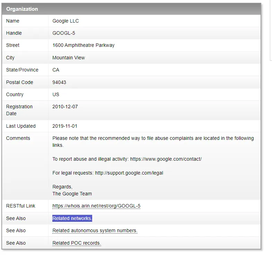Click the 'Regards,' comment line

point(62,187)
